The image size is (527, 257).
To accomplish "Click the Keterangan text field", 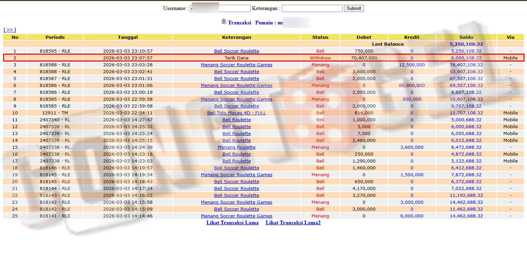I will pyautogui.click(x=312, y=9).
